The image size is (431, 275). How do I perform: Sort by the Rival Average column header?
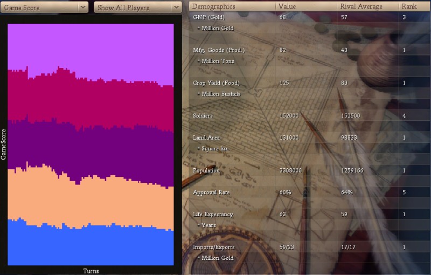click(368, 6)
